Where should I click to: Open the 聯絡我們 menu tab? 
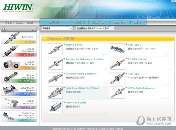click(x=120, y=22)
